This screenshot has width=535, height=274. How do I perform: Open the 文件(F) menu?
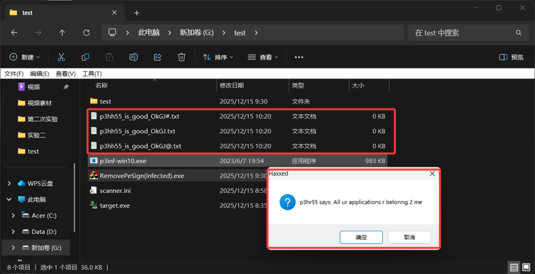tap(14, 74)
